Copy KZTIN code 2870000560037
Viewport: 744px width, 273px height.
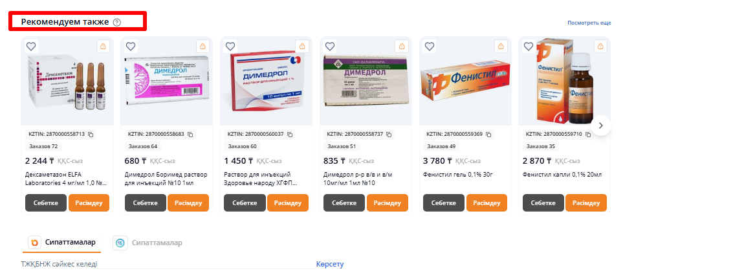pos(290,135)
